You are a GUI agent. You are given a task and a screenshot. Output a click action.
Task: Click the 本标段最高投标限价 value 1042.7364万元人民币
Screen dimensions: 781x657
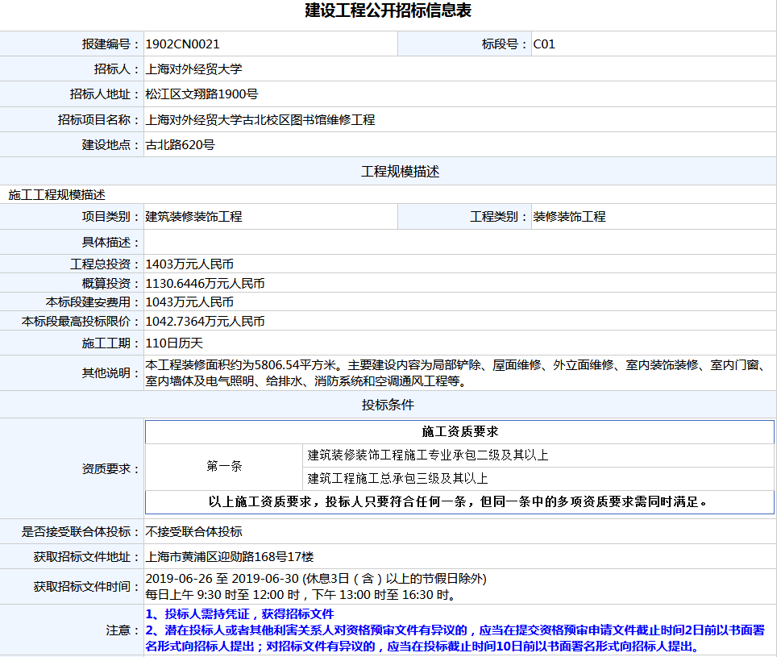[205, 322]
